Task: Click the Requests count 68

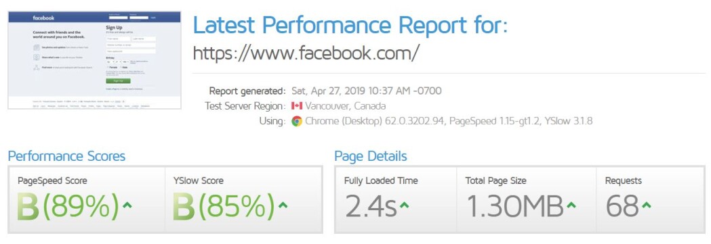Action: coord(622,207)
